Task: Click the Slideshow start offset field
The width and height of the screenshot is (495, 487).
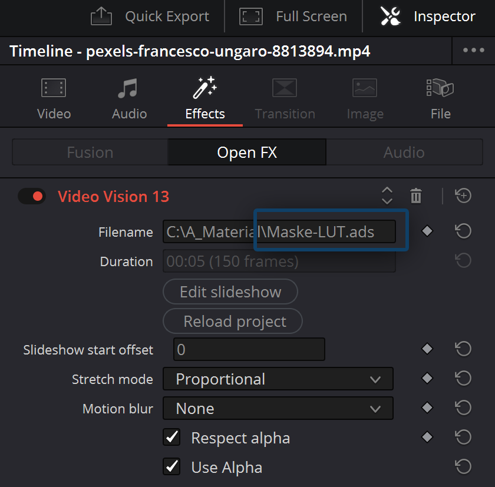Action: click(249, 350)
